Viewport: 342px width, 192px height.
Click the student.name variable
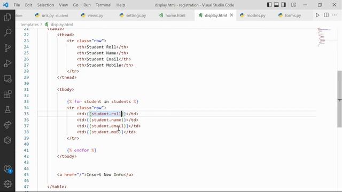click(x=106, y=120)
